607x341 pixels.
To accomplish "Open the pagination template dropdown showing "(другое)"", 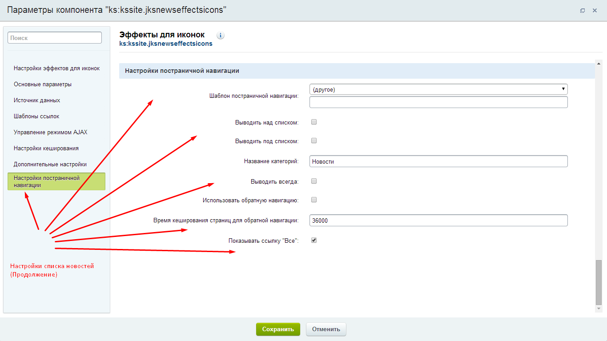I will coord(438,88).
